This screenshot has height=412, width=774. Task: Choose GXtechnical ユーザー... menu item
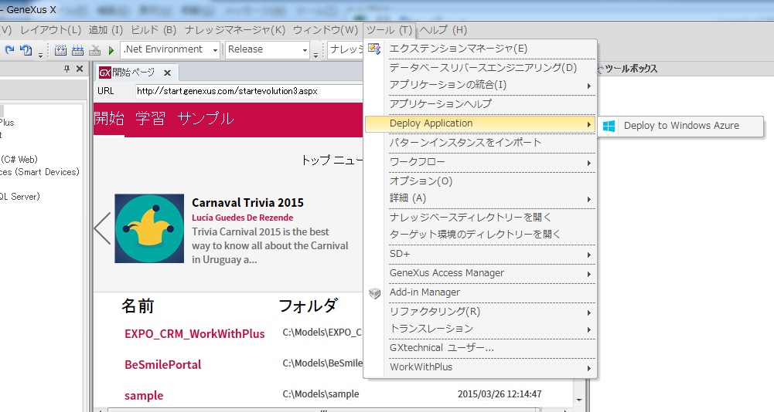480,348
